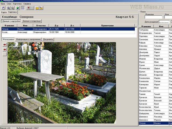
Task: Click the yellow ruler measure icon
Action: pyautogui.click(x=37, y=8)
